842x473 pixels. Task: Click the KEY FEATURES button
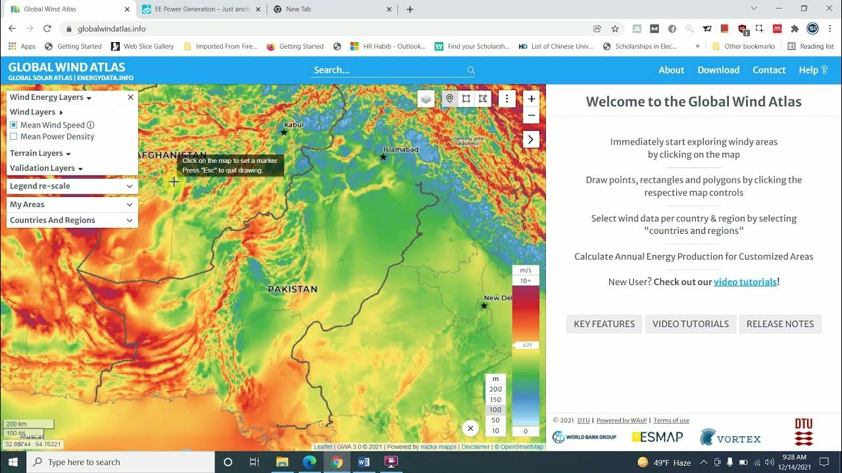[x=604, y=324]
